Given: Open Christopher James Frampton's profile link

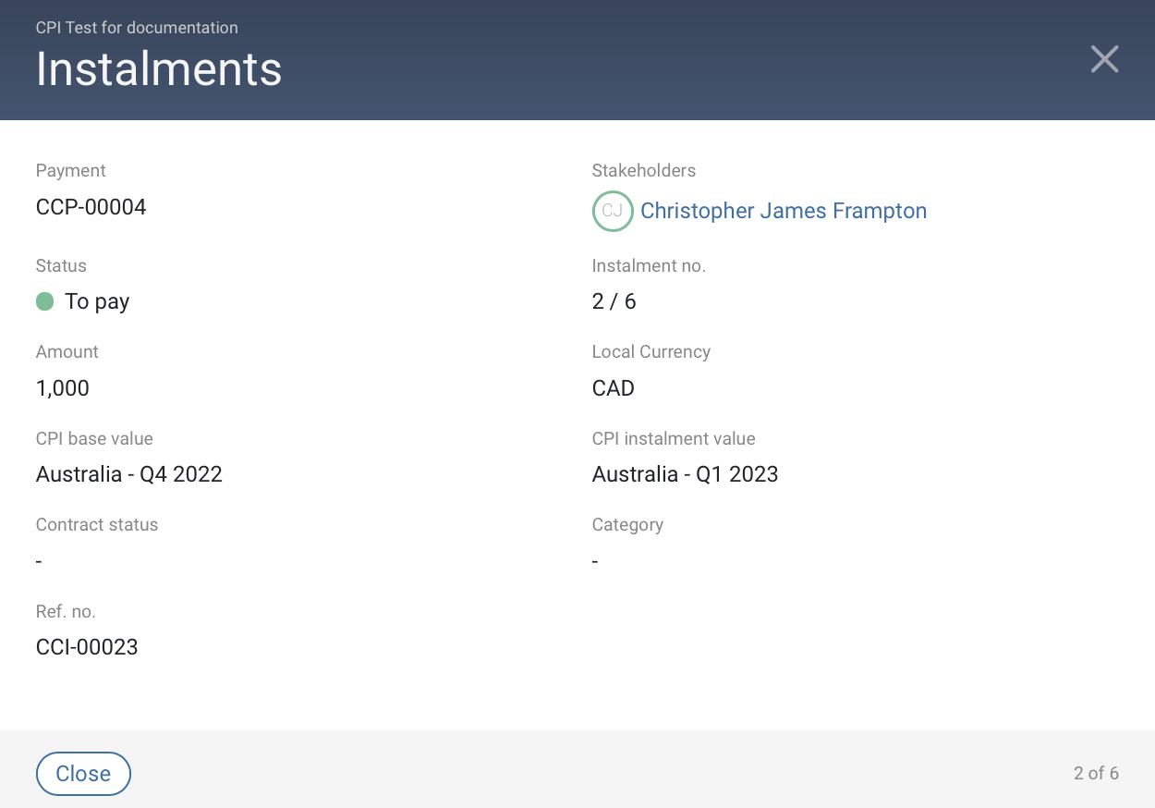Looking at the screenshot, I should click(783, 211).
